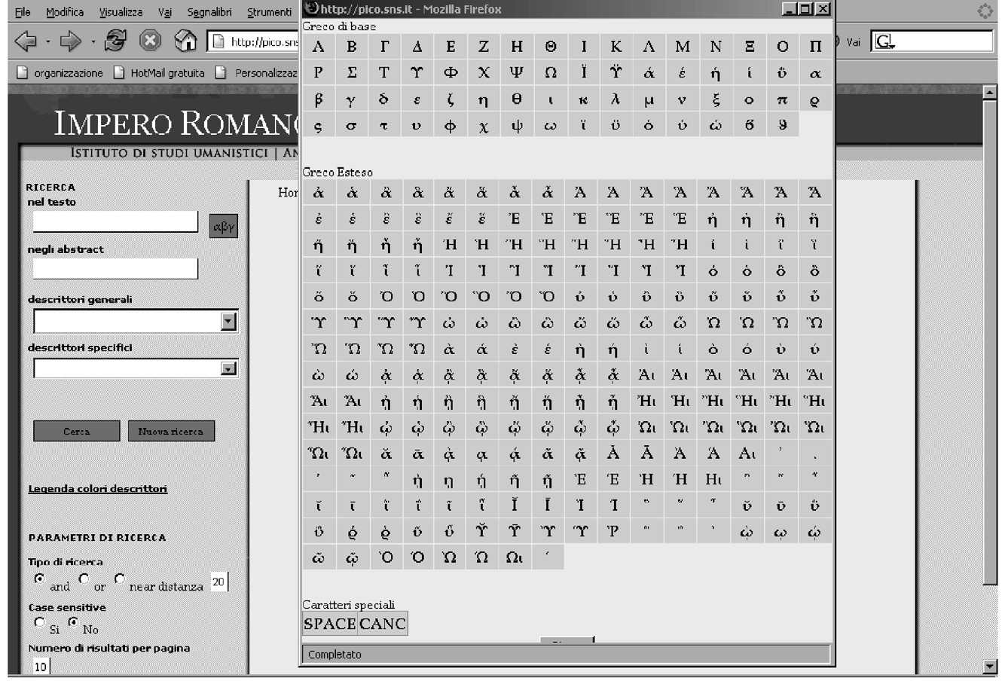Viewport: 1002px width, 681px height.
Task: Open the 'Legenda colori descrittori' link
Action: click(x=97, y=488)
